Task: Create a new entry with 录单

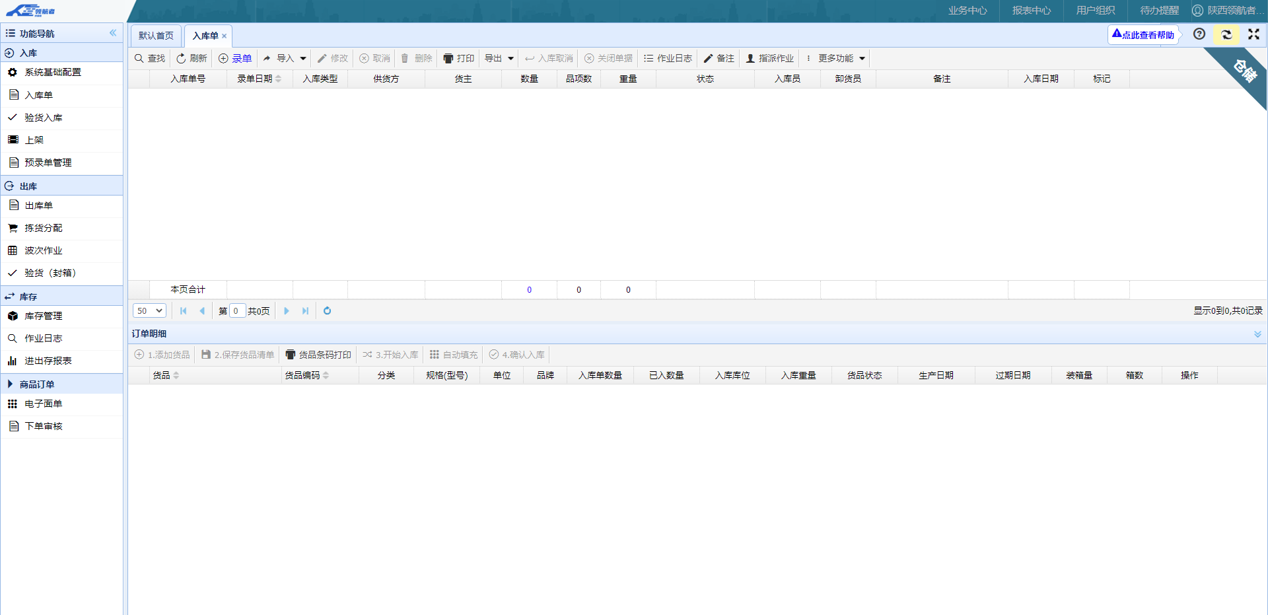Action: (235, 58)
